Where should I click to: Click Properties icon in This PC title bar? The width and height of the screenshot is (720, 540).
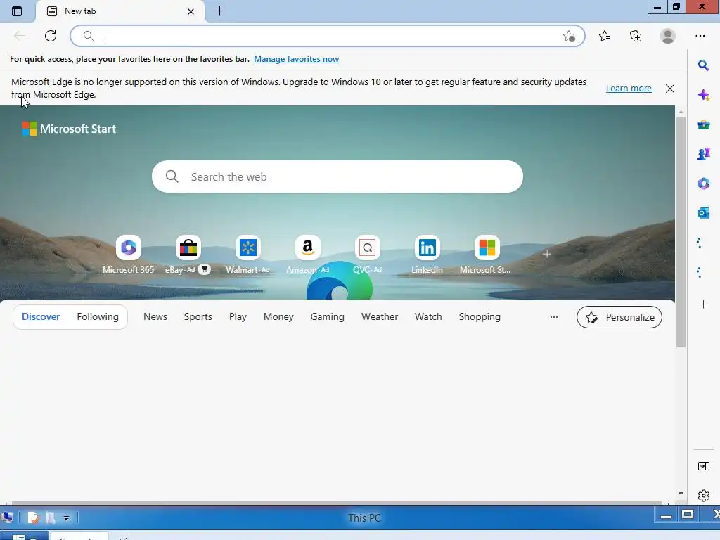tap(34, 518)
